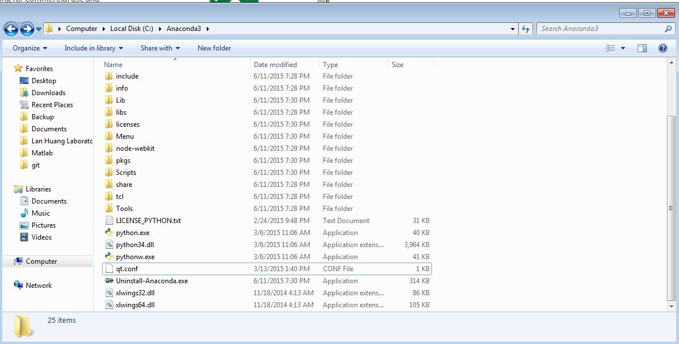Image resolution: width=679 pixels, height=344 pixels.
Task: Click the Back navigation arrow
Action: [x=11, y=29]
